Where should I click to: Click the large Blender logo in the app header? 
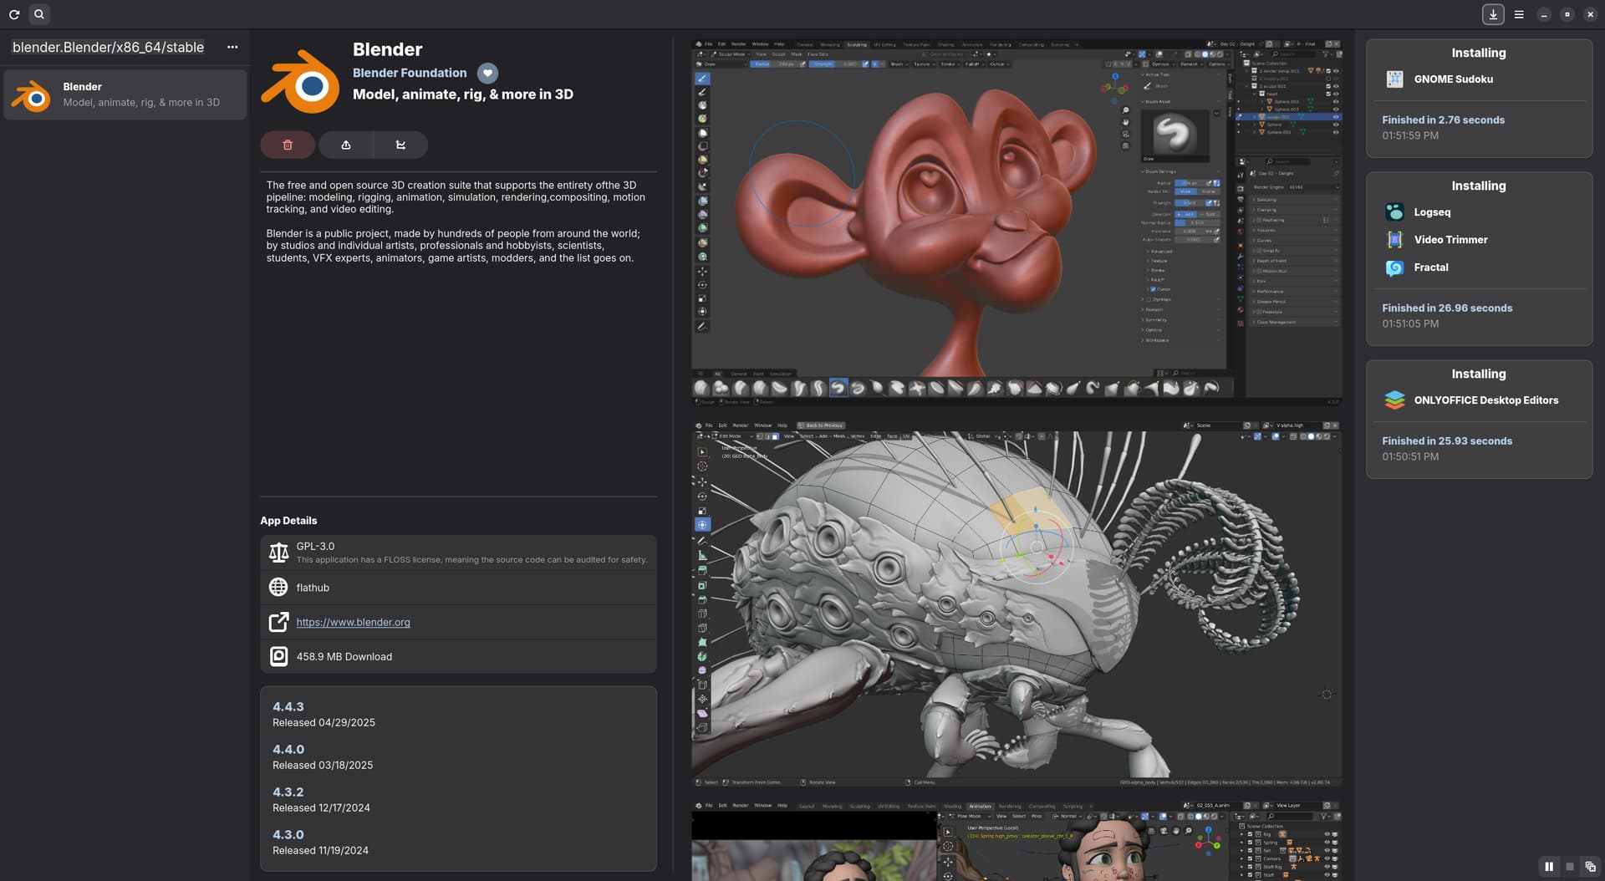click(301, 82)
